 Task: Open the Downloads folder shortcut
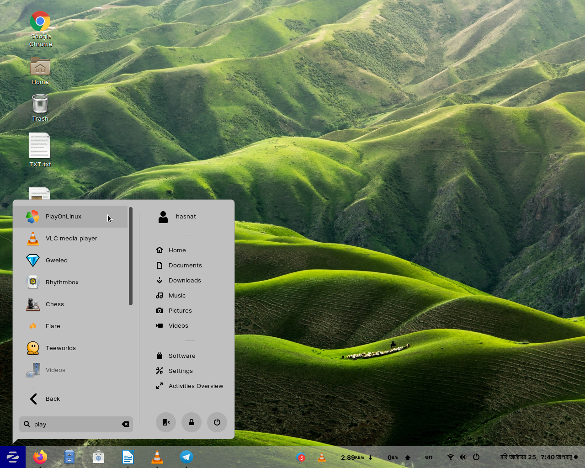click(184, 281)
